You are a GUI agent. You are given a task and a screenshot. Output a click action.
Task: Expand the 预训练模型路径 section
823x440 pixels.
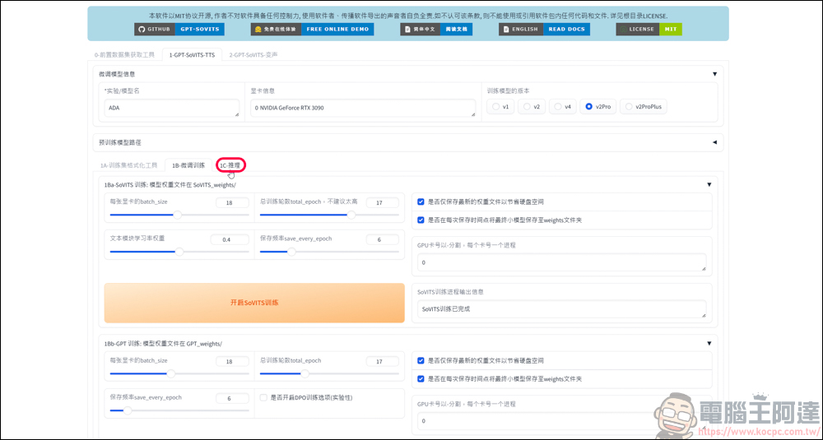tap(714, 142)
